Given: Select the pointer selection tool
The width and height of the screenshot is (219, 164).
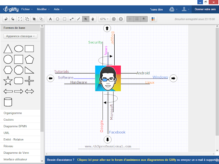Looking at the screenshot, I should point(86,19).
